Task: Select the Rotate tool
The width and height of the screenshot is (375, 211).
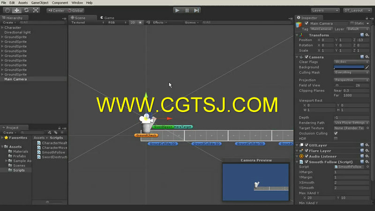Action: click(x=26, y=10)
